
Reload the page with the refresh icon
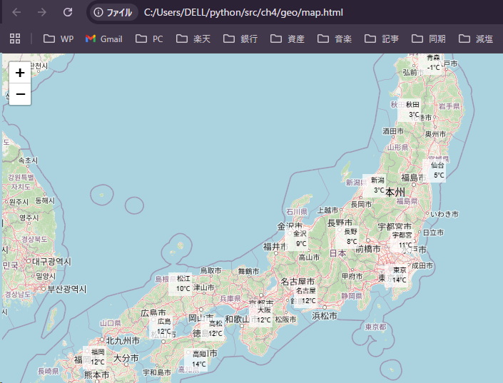pos(68,12)
